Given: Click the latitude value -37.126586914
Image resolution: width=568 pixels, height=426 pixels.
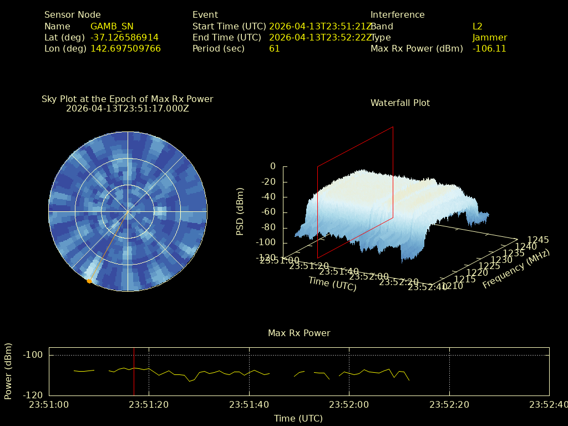Looking at the screenshot, I should [x=124, y=38].
